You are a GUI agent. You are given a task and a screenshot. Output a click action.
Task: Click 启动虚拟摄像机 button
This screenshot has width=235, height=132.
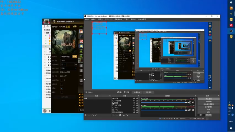tap(209, 104)
